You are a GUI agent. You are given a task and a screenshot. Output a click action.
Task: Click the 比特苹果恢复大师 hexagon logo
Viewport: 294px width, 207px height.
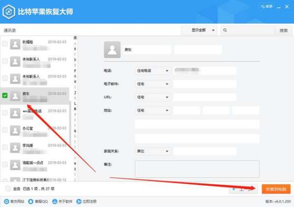9,12
